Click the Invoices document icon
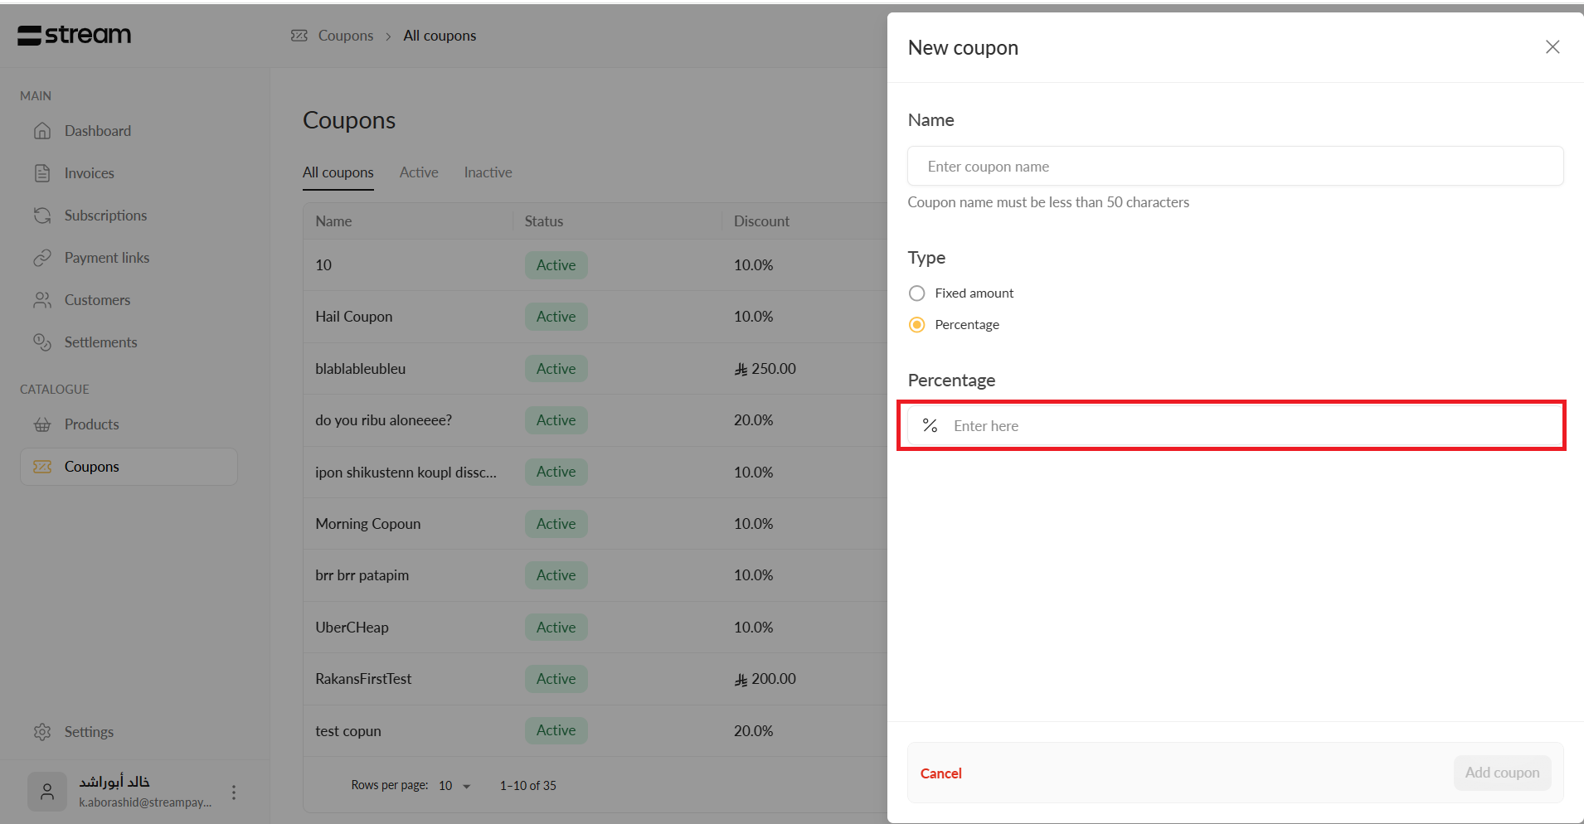This screenshot has height=824, width=1584. (42, 173)
